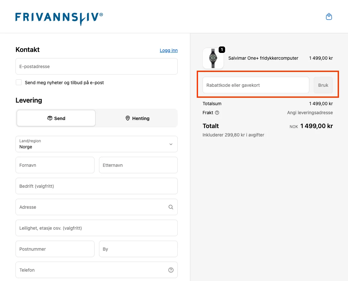
Task: Click the Bruk discount button
Action: (323, 85)
